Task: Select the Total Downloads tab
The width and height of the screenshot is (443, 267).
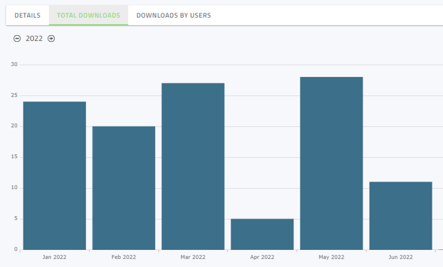Action: (x=88, y=16)
